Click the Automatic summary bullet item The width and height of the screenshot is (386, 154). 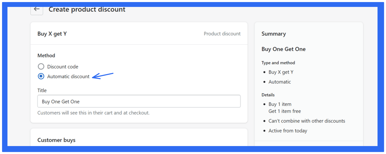coord(280,82)
